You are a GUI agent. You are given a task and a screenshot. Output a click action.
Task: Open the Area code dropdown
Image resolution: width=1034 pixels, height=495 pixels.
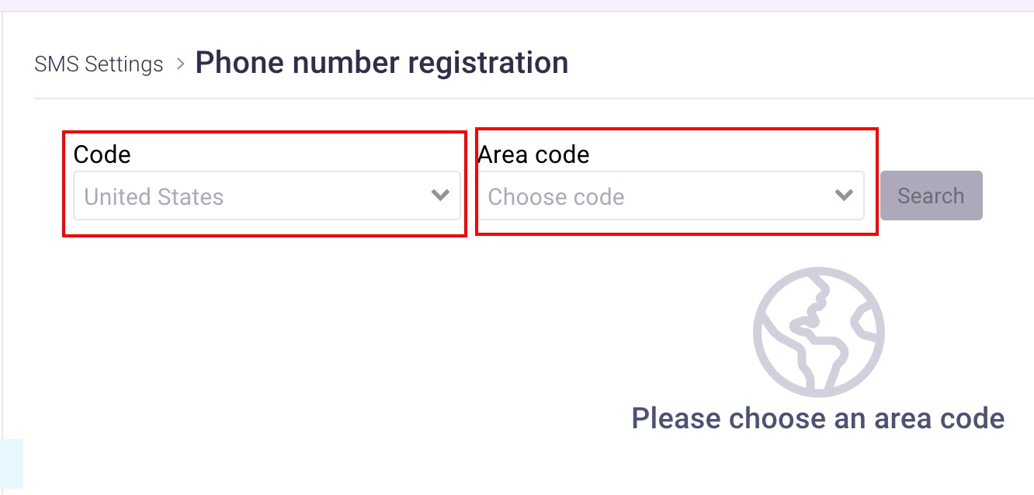671,196
